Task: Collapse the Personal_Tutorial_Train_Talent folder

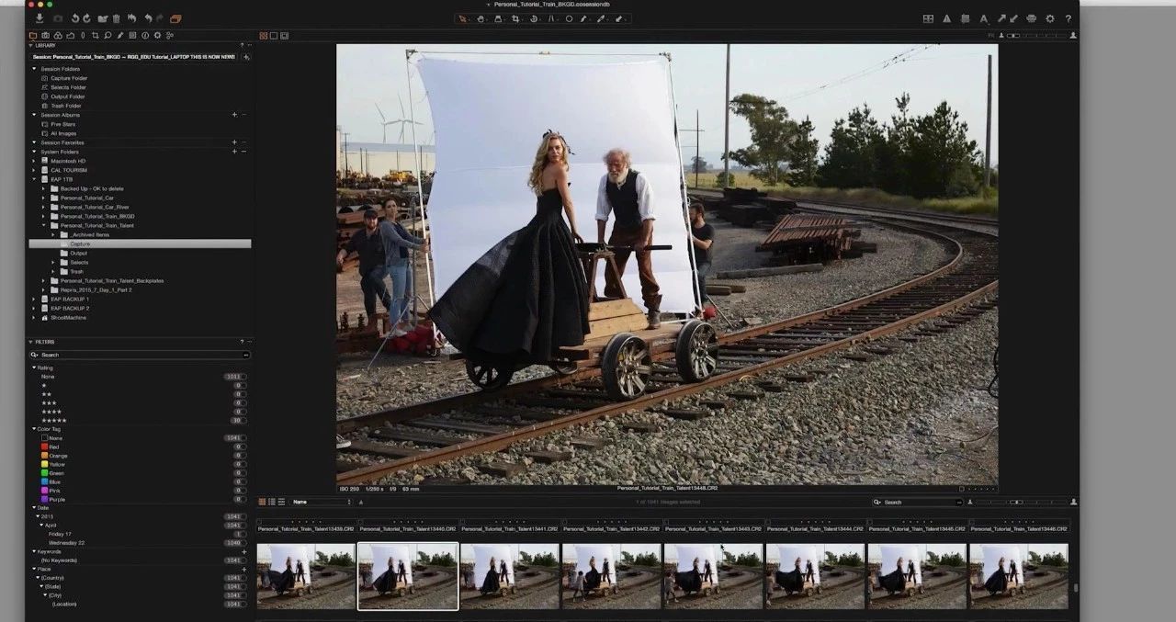Action: click(43, 225)
